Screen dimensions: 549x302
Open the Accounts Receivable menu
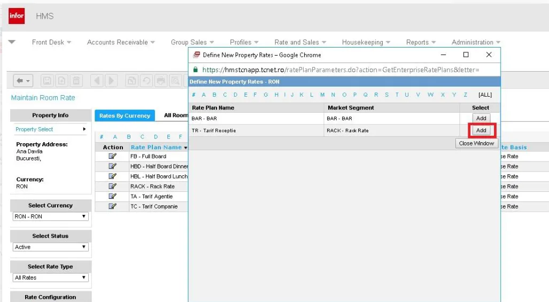121,42
